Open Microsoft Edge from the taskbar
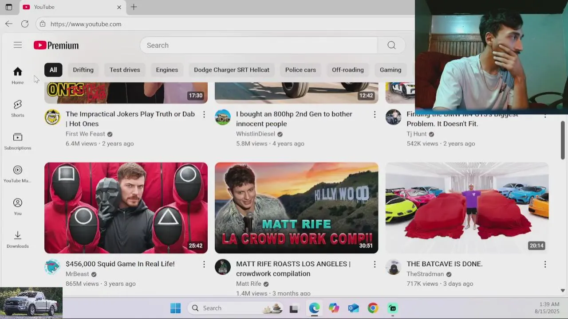The width and height of the screenshot is (568, 319). click(x=314, y=308)
